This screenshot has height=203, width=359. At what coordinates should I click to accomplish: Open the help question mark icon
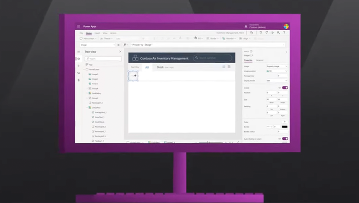point(284,33)
